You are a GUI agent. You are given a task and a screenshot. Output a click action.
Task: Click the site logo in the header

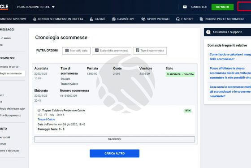click(4, 7)
